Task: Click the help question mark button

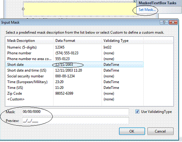Action: pyautogui.click(x=164, y=22)
